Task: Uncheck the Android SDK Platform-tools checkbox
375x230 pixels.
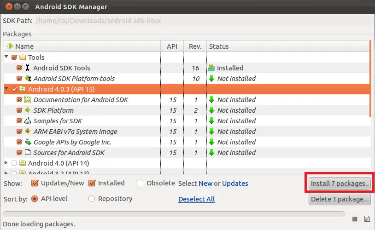Action: (x=19, y=78)
